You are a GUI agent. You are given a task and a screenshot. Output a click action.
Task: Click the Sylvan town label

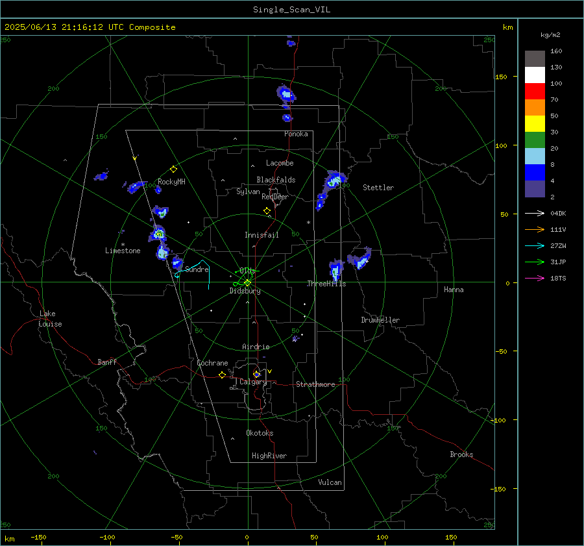248,192
